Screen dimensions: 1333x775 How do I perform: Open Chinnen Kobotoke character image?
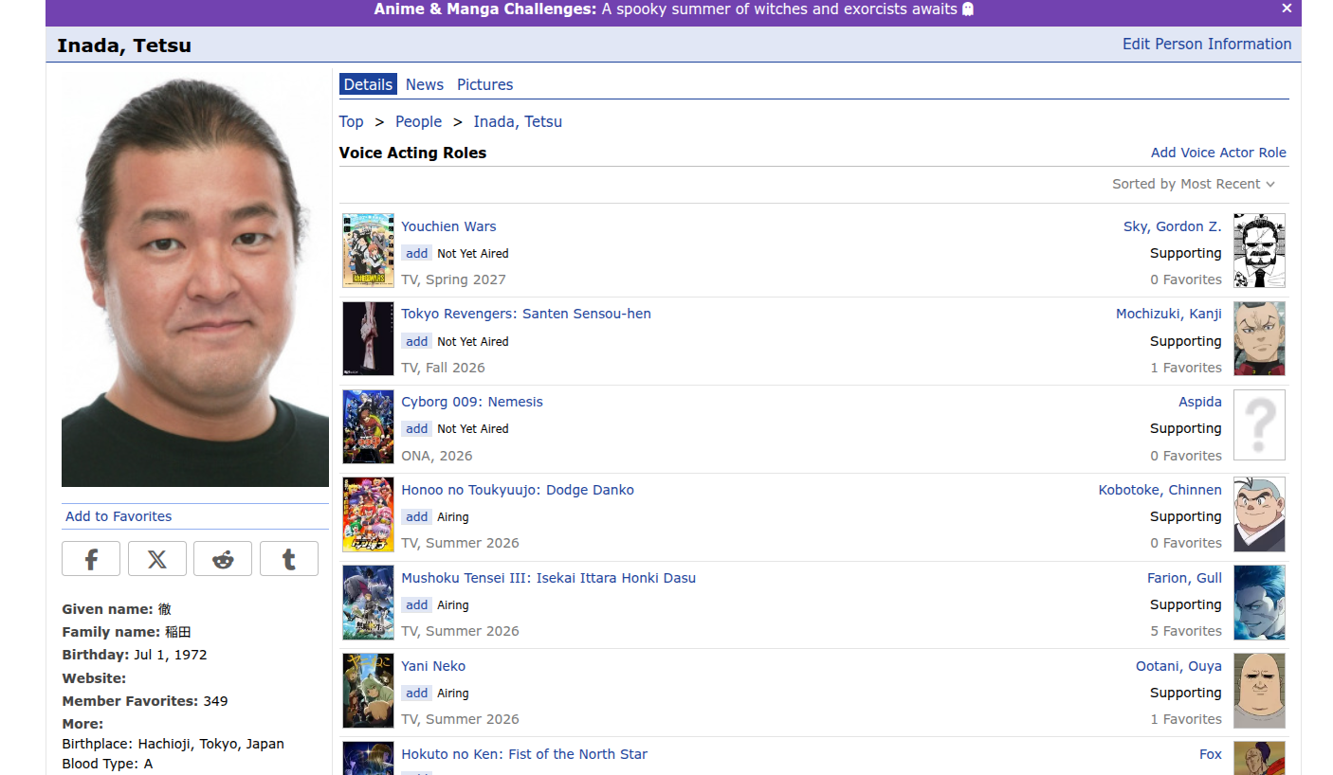1259,514
